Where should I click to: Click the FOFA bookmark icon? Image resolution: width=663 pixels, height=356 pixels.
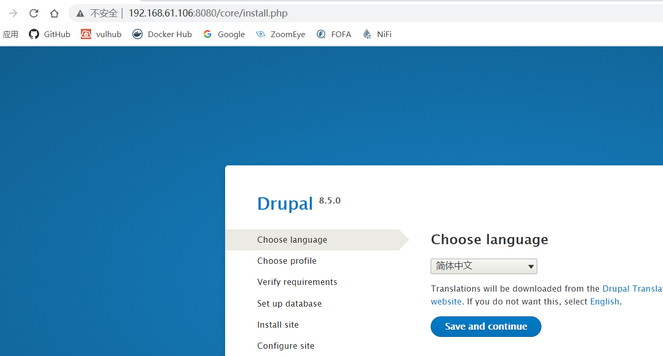pyautogui.click(x=321, y=34)
